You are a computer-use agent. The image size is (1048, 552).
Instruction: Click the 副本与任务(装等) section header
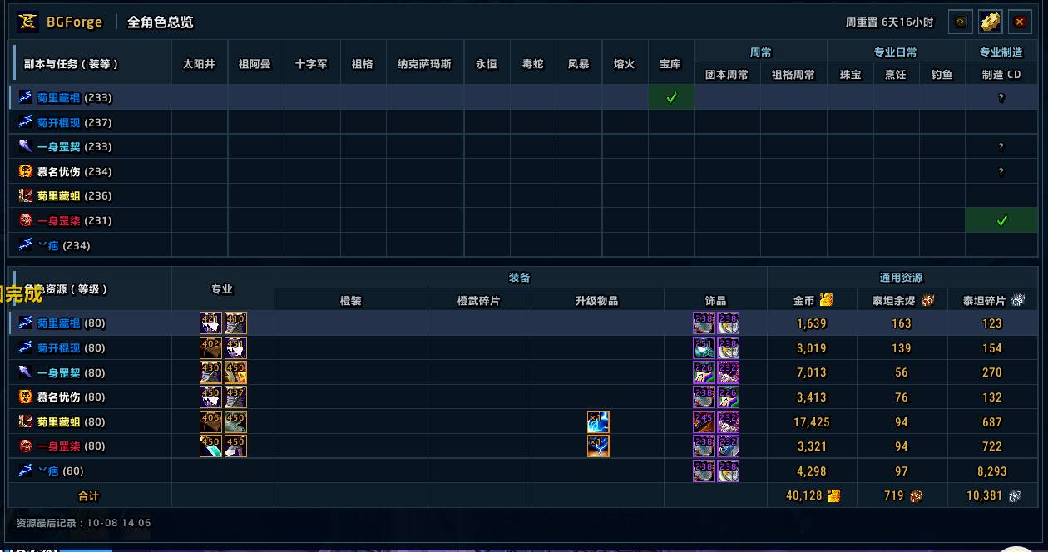click(x=72, y=64)
